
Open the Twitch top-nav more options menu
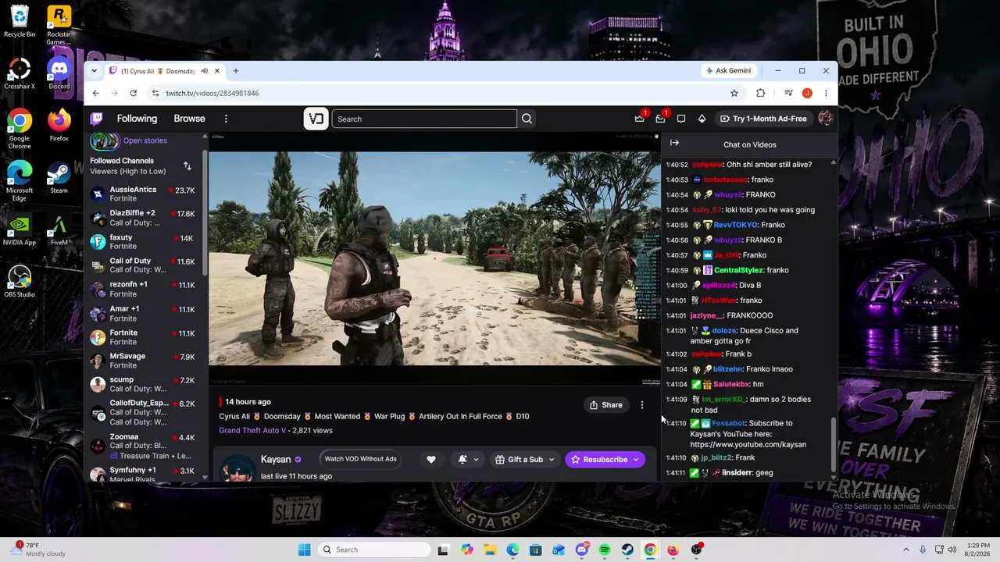coord(226,119)
